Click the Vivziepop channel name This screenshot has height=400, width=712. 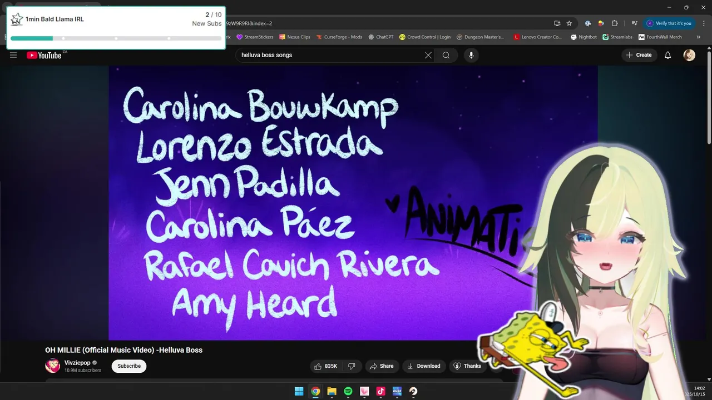[77, 363]
